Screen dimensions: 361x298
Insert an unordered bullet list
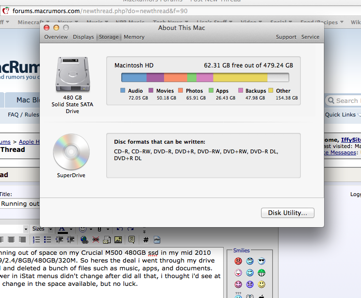click(48, 240)
